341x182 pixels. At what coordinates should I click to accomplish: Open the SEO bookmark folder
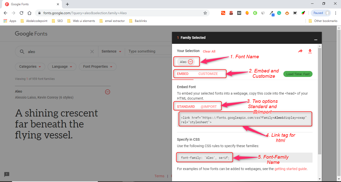(57, 21)
